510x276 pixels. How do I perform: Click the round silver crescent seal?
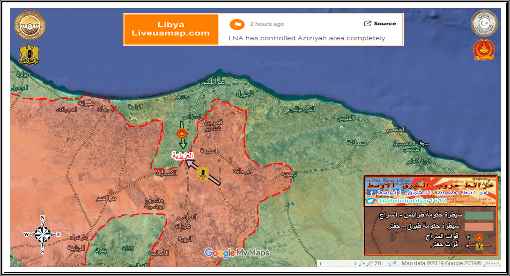tap(484, 23)
